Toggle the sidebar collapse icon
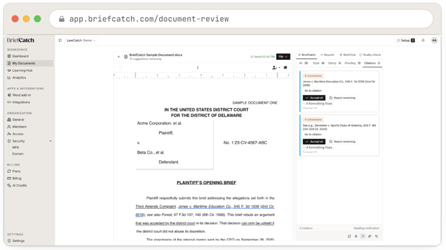Viewport: 446px width, 250px height. coord(60,41)
